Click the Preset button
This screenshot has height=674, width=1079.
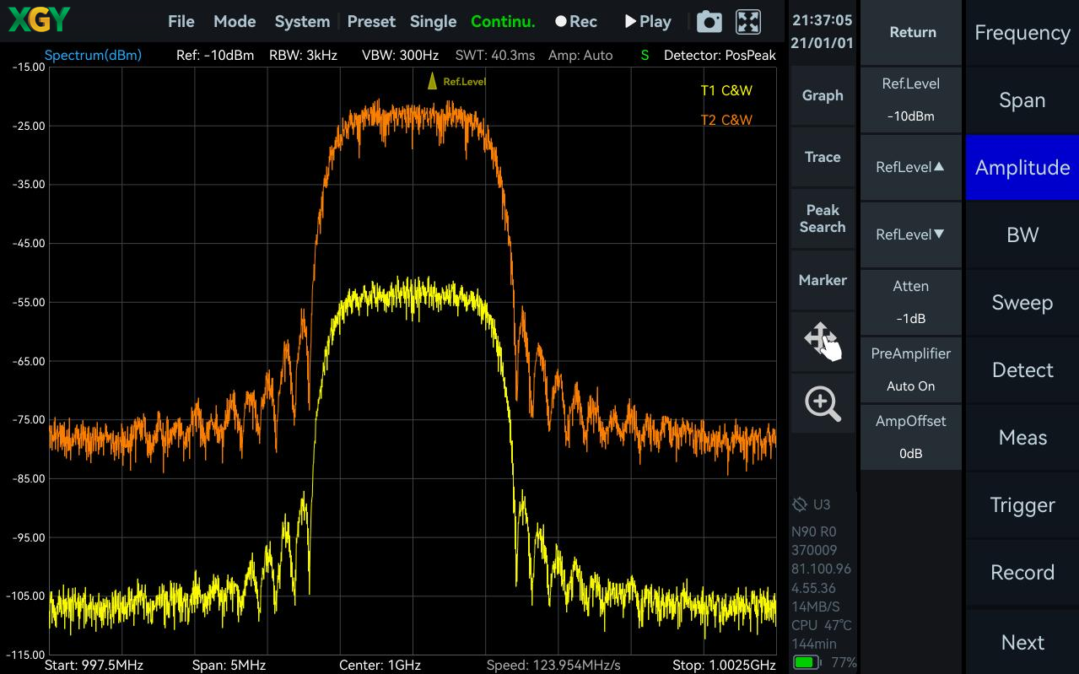pos(371,22)
